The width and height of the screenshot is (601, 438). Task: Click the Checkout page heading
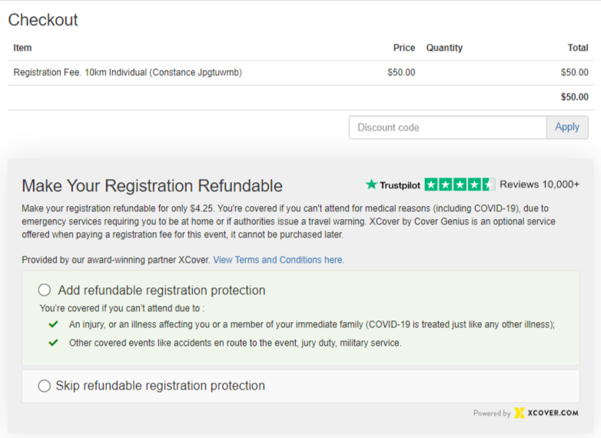43,20
